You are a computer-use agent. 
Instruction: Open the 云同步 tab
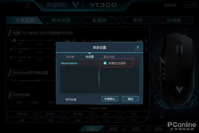pos(174,20)
